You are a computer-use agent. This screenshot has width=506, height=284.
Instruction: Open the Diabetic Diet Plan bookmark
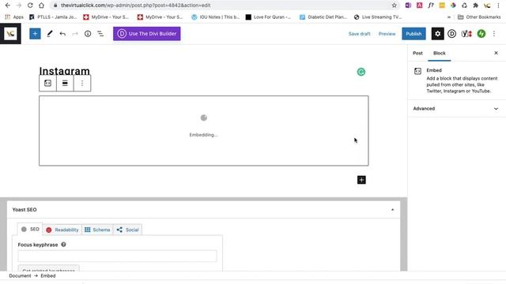click(x=323, y=17)
